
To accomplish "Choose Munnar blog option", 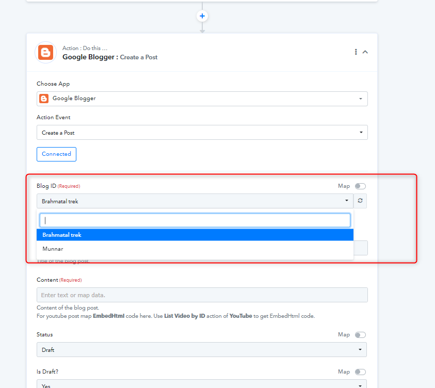I will click(195, 249).
